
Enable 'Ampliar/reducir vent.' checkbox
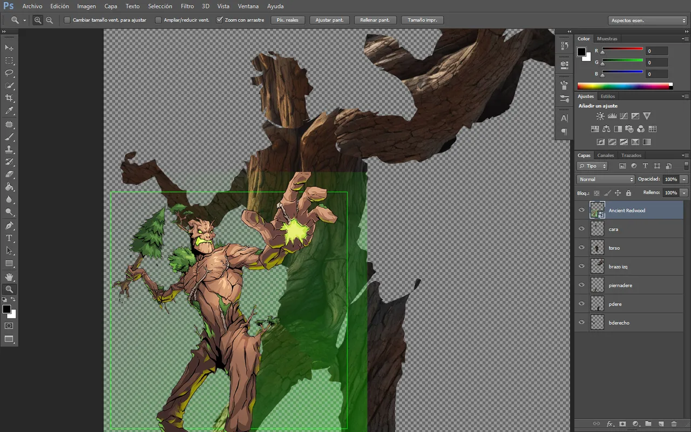pos(158,20)
